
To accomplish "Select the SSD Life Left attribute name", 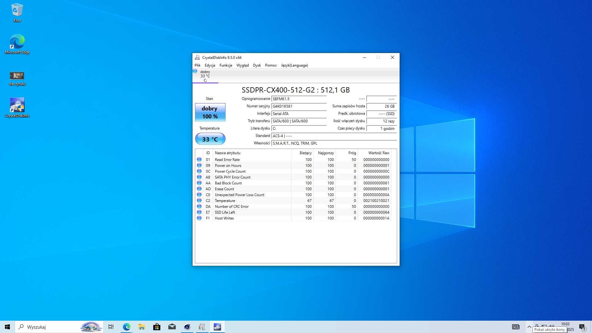I will [225, 212].
